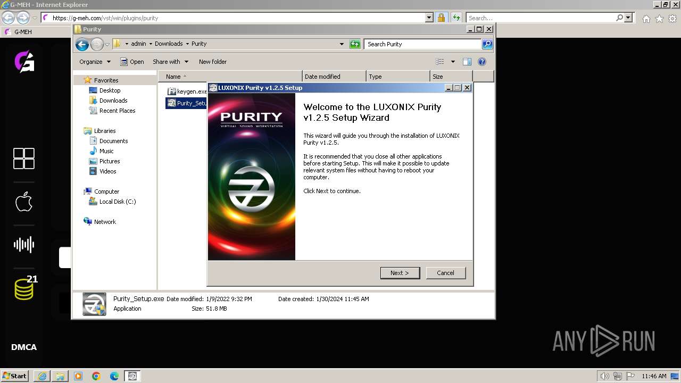Create a New folder in Explorer
The image size is (681, 383).
[213, 62]
